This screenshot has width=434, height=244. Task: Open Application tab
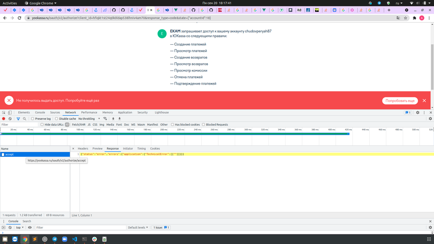pos(125,113)
